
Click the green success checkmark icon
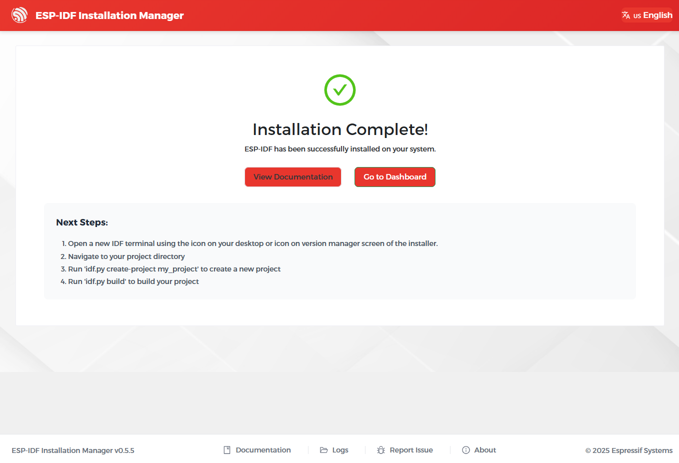(340, 90)
